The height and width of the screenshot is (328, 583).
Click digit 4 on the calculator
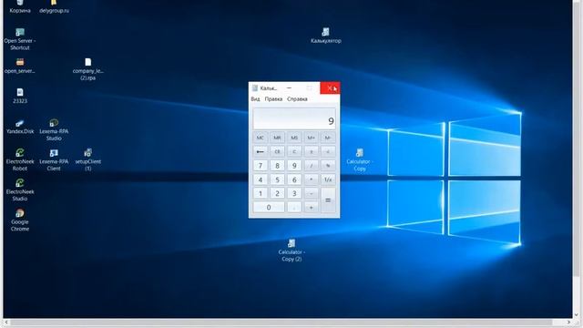(x=261, y=179)
